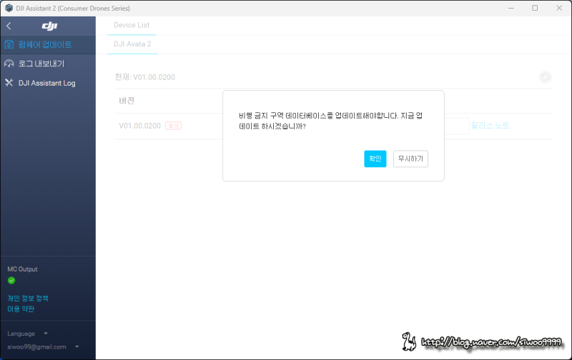
Task: Click 버전 column header
Action: 127,101
